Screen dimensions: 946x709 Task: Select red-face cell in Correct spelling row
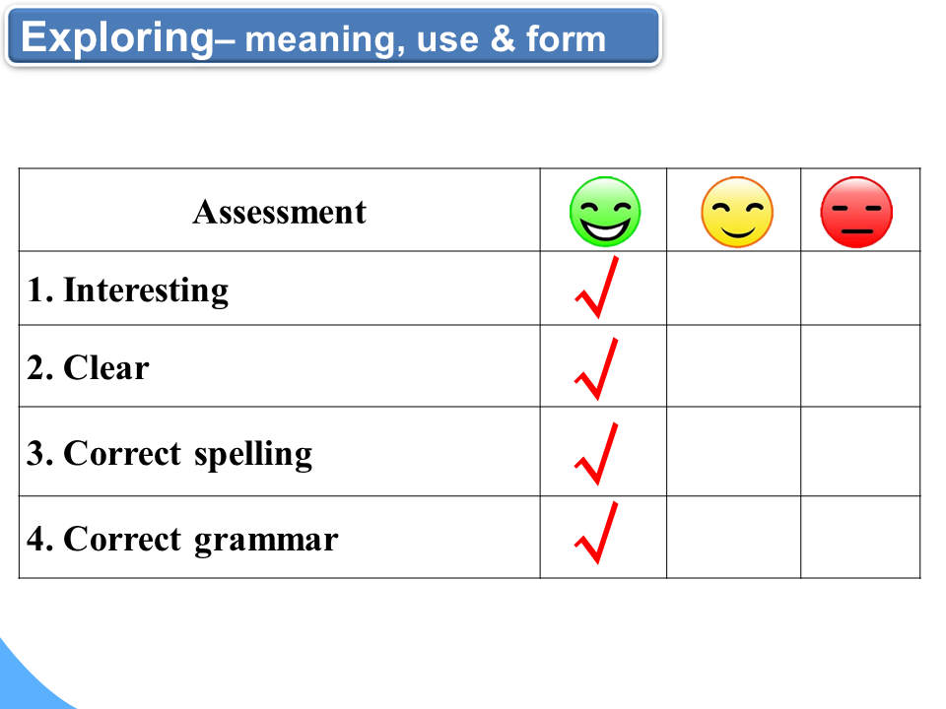click(x=860, y=452)
